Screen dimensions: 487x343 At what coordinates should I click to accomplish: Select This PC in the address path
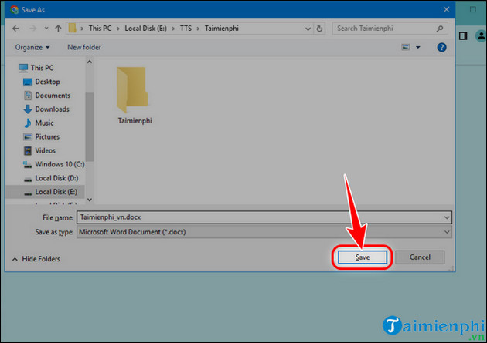coord(100,29)
